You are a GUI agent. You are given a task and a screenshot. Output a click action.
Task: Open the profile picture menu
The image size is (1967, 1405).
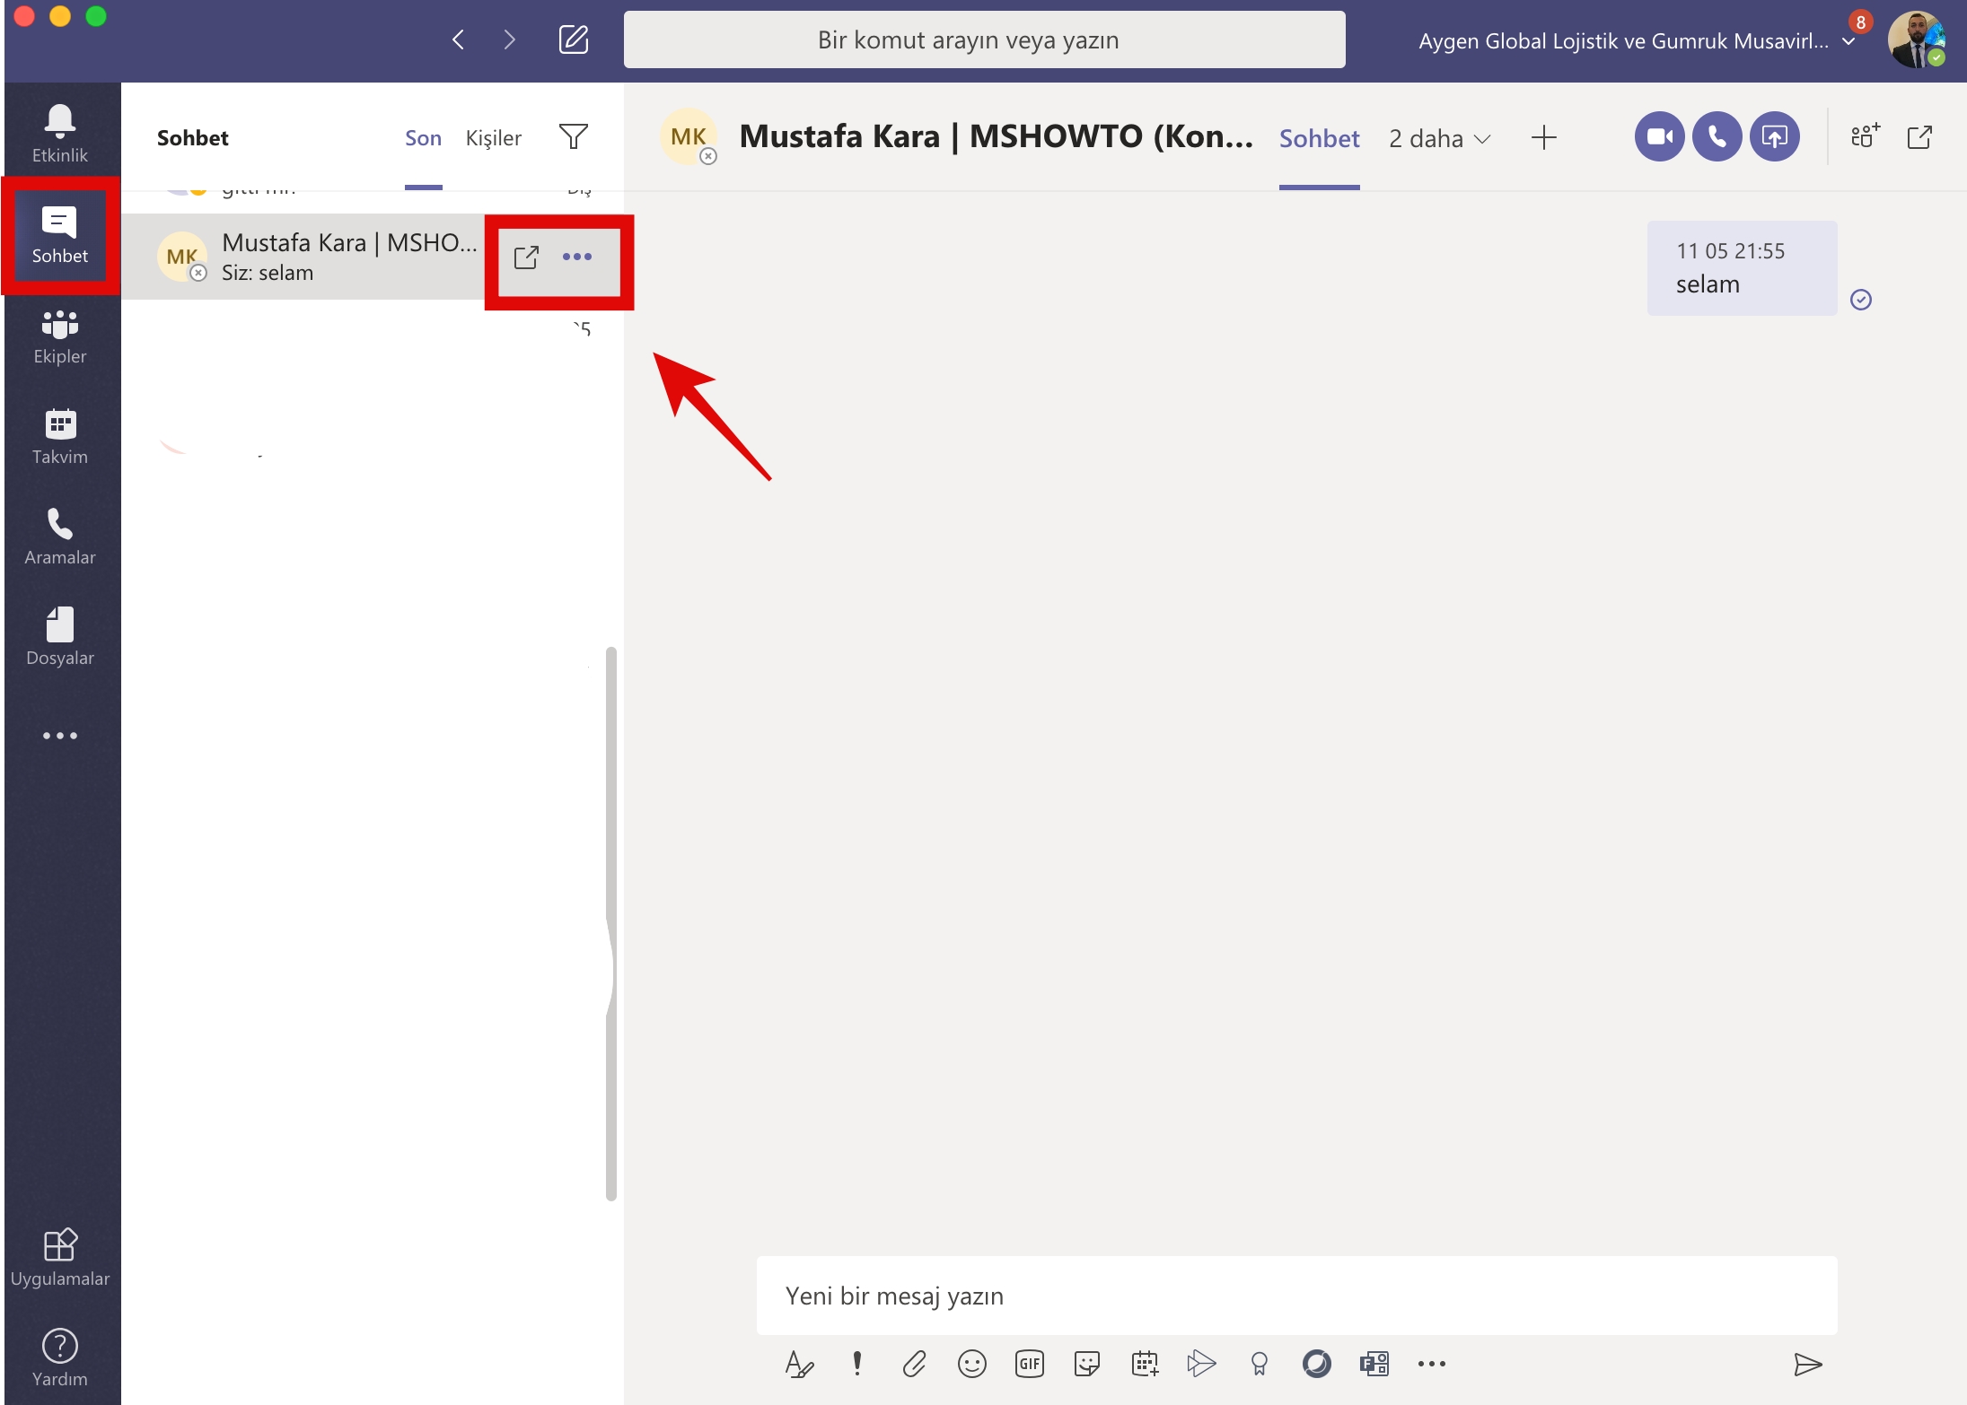pyautogui.click(x=1915, y=39)
